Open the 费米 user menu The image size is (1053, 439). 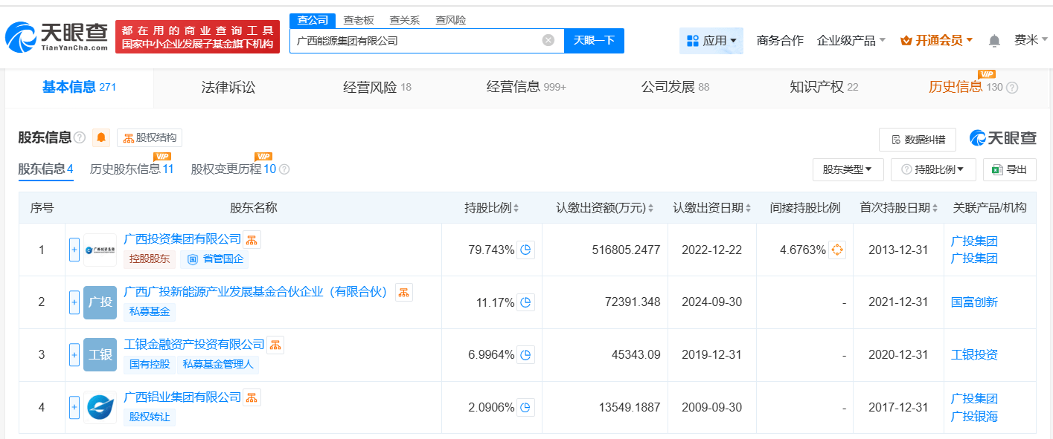1031,40
